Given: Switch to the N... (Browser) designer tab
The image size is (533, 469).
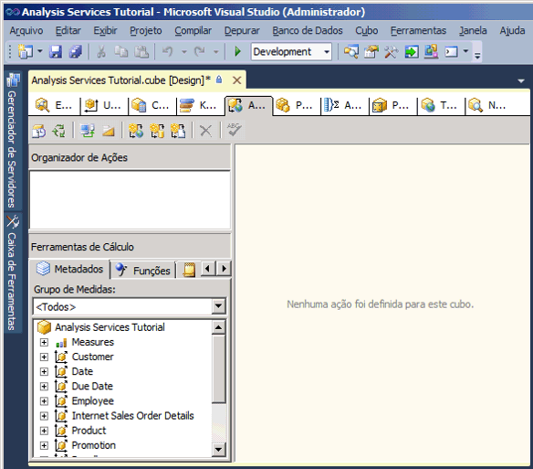Looking at the screenshot, I should coord(486,105).
